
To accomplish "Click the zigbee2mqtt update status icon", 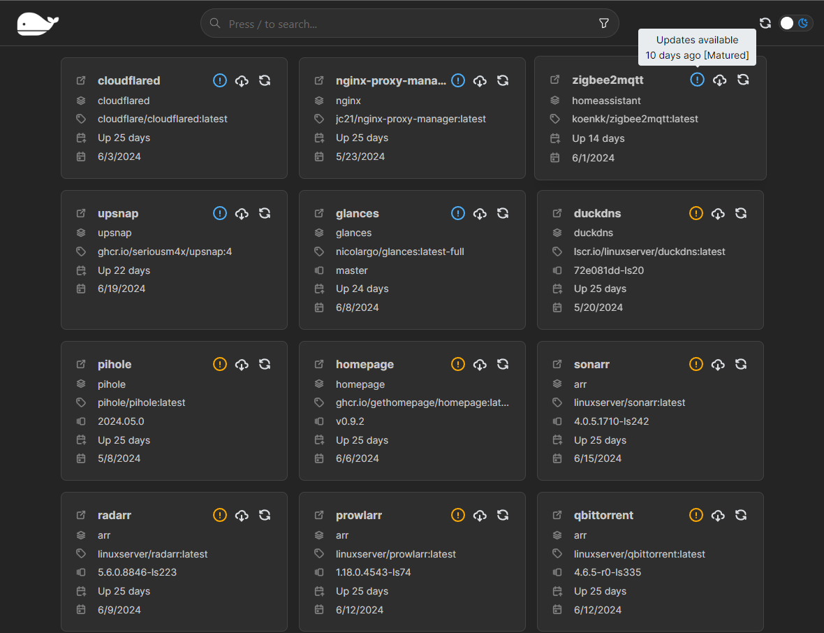I will click(x=697, y=80).
